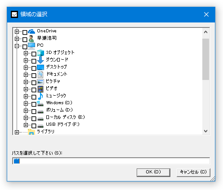
Task: Click the OneDrive cloud icon
Action: [31, 31]
